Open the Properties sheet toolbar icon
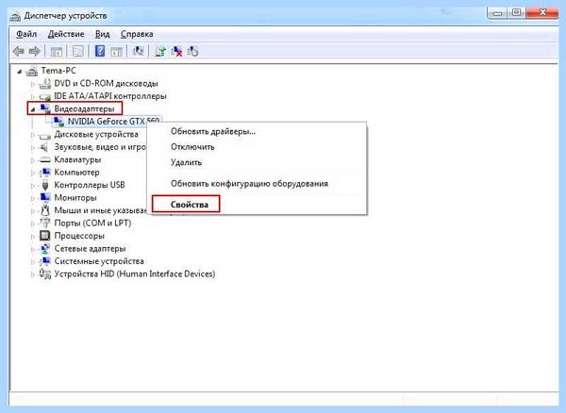Viewport: 566px width, 413px height. click(77, 51)
